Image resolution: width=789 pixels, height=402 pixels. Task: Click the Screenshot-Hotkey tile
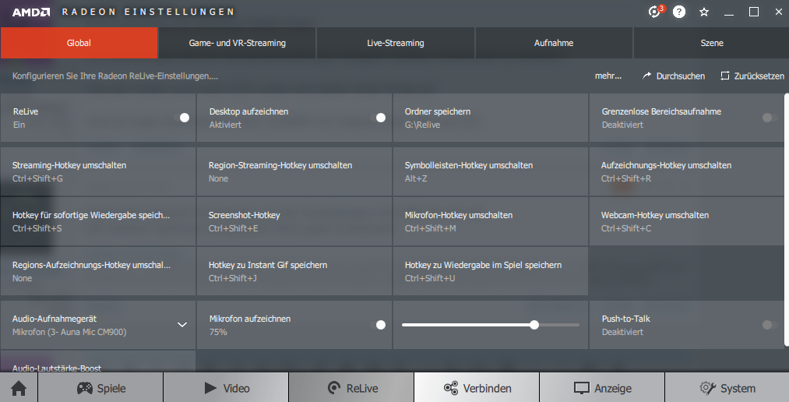pos(294,221)
